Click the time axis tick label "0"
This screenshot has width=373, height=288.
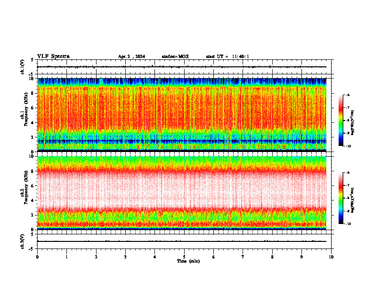[x=37, y=257]
